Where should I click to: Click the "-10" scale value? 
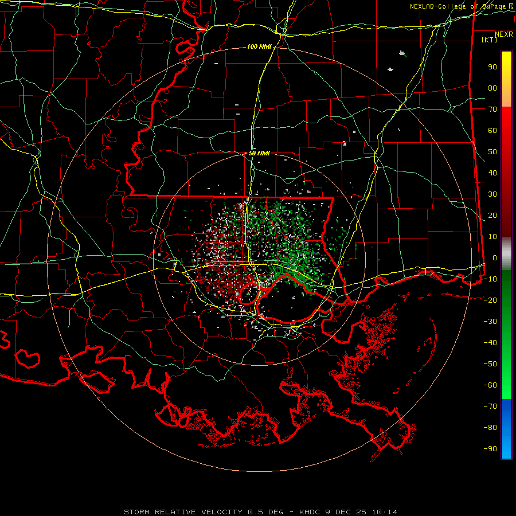coord(490,279)
